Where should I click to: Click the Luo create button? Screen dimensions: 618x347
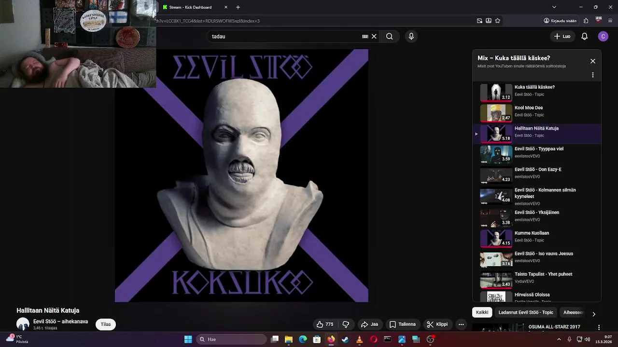(x=562, y=36)
